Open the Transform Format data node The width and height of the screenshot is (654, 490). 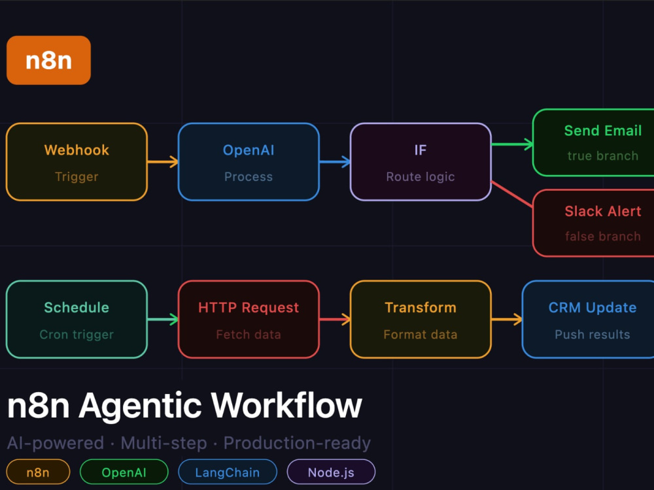(x=421, y=319)
